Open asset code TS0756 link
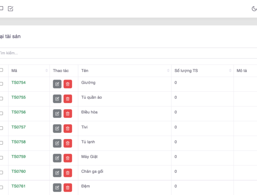Image resolution: width=257 pixels, height=195 pixels. click(x=19, y=112)
